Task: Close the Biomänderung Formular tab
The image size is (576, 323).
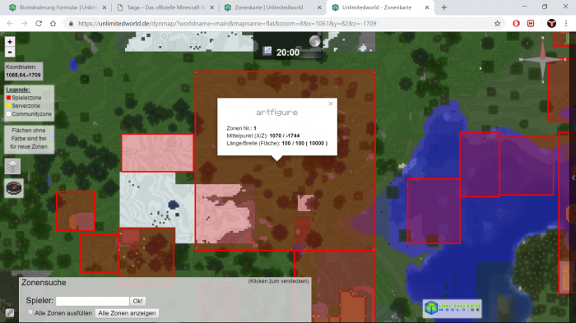Action: (105, 7)
